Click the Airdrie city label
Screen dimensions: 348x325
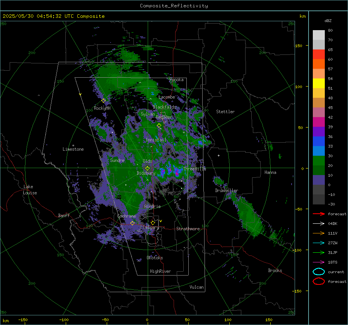coord(152,206)
